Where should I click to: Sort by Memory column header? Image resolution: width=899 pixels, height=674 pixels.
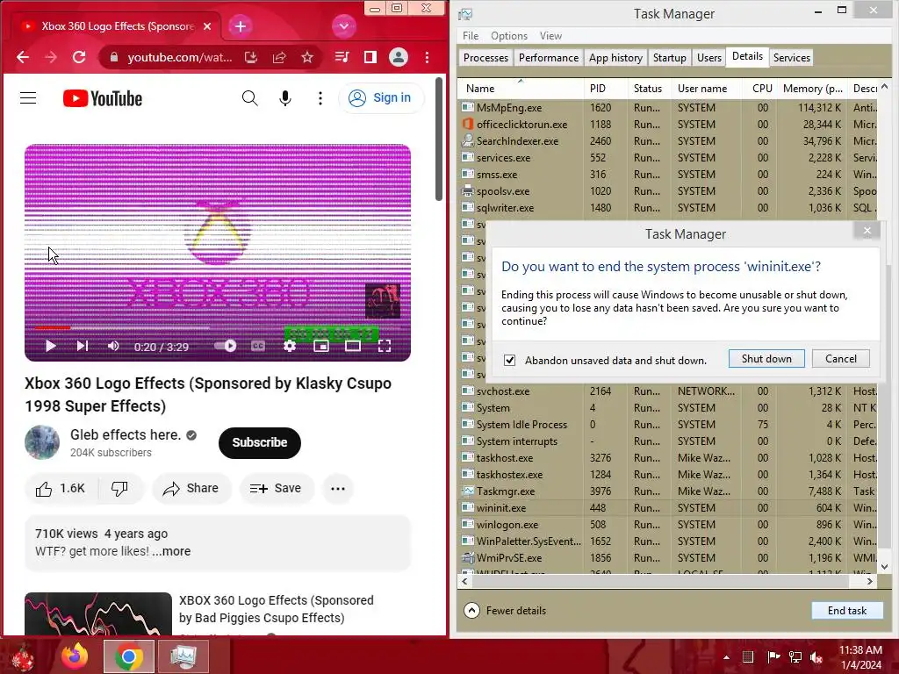click(812, 89)
